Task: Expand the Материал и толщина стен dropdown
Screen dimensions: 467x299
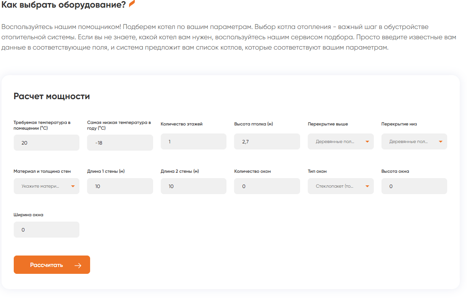Action: tap(47, 186)
